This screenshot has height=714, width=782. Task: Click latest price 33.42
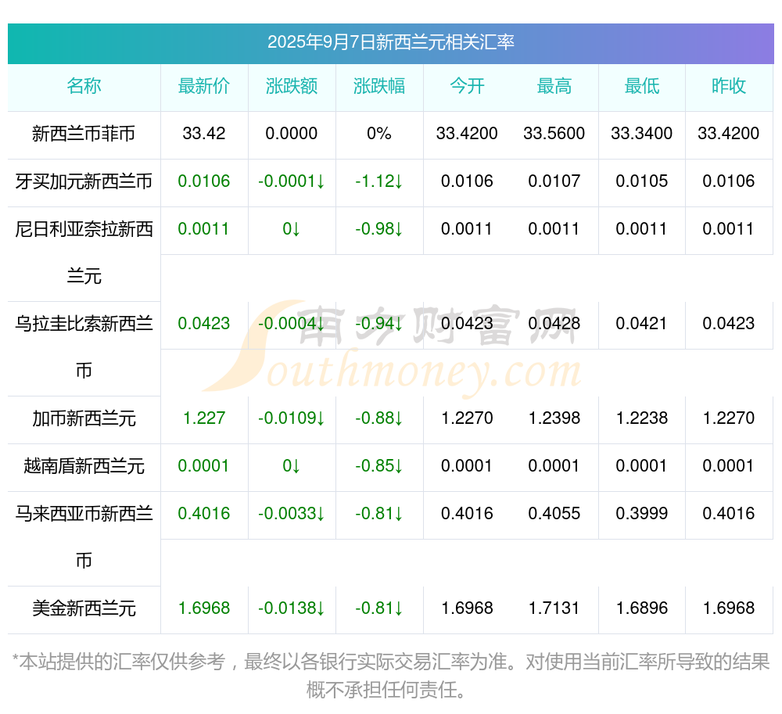[204, 134]
